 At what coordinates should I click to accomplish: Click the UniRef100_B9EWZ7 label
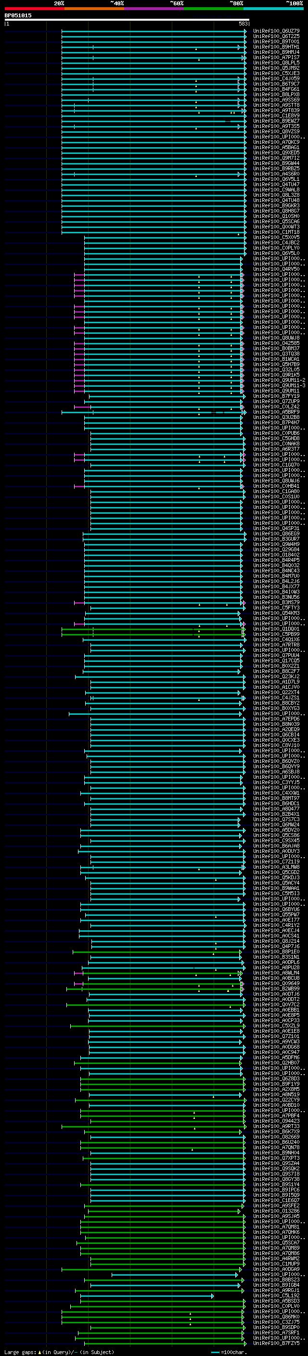(276, 121)
